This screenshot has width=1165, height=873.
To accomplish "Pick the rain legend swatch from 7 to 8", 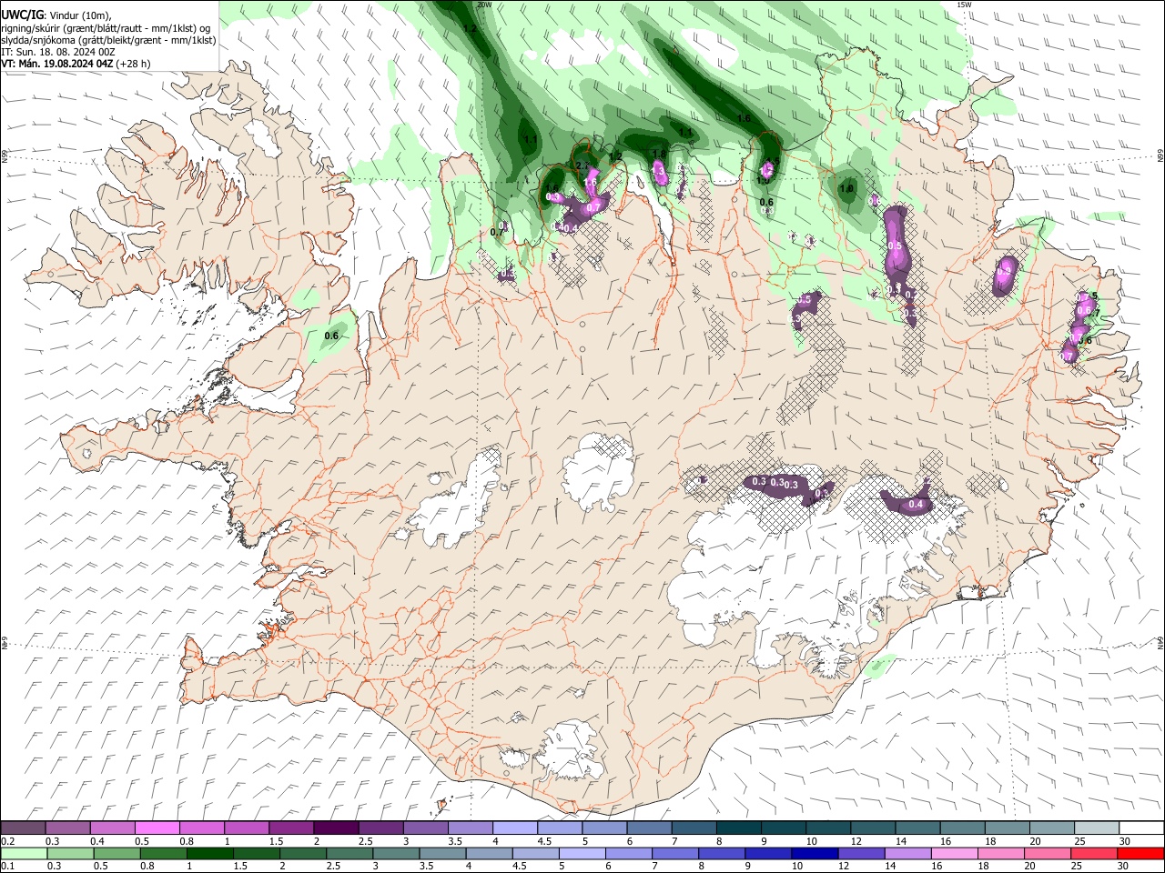I will coord(674,853).
